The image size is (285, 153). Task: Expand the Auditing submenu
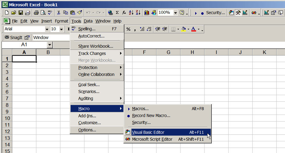(x=97, y=98)
